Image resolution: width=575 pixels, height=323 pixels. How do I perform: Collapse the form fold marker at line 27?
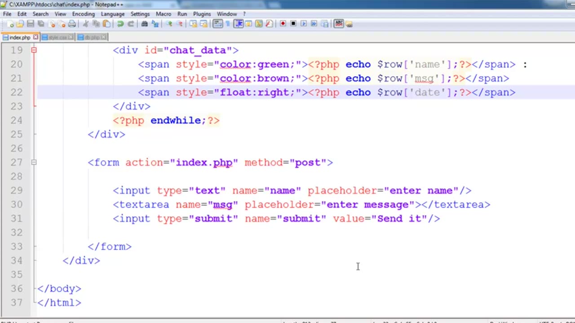coord(34,162)
